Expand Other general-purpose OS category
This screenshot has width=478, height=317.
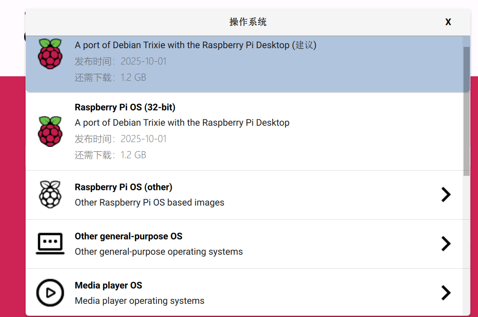[x=446, y=243]
